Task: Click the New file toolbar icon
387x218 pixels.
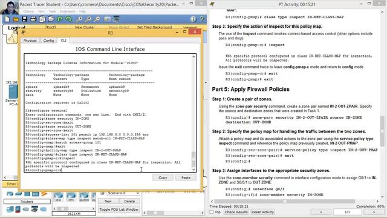Action: pos(7,19)
